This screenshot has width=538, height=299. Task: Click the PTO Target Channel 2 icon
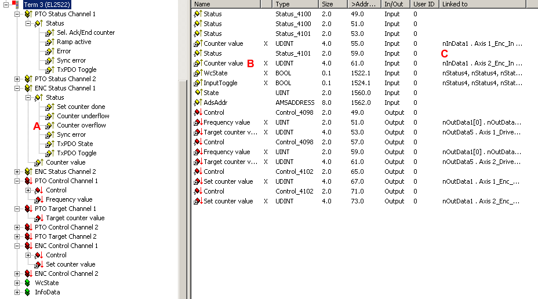(x=28, y=236)
